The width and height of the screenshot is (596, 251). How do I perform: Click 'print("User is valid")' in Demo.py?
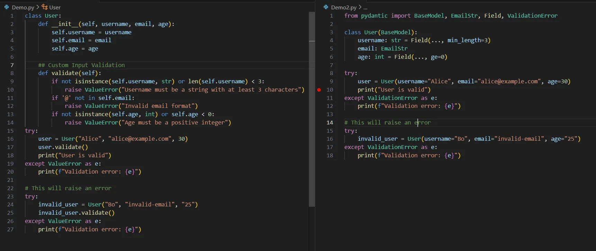75,155
